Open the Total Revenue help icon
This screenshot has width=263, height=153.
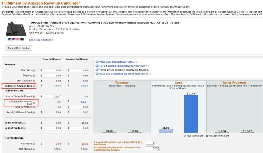(34, 81)
